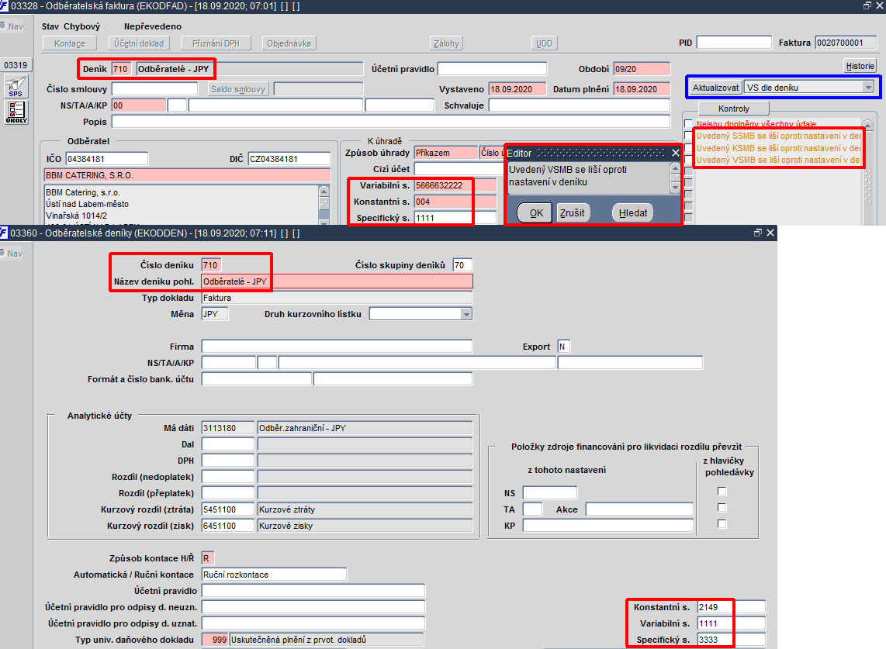Expand the VS dle deníku dropdown
The image size is (886, 649).
[x=868, y=88]
